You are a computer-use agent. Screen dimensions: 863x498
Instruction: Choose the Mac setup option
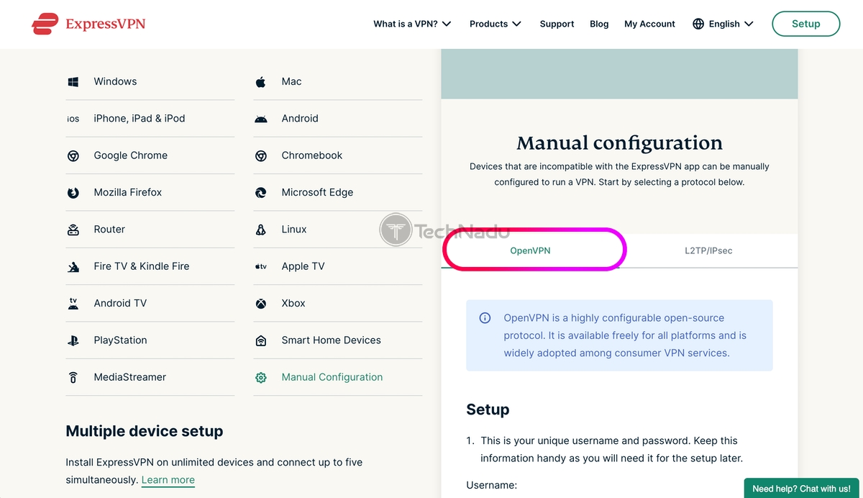(337, 81)
